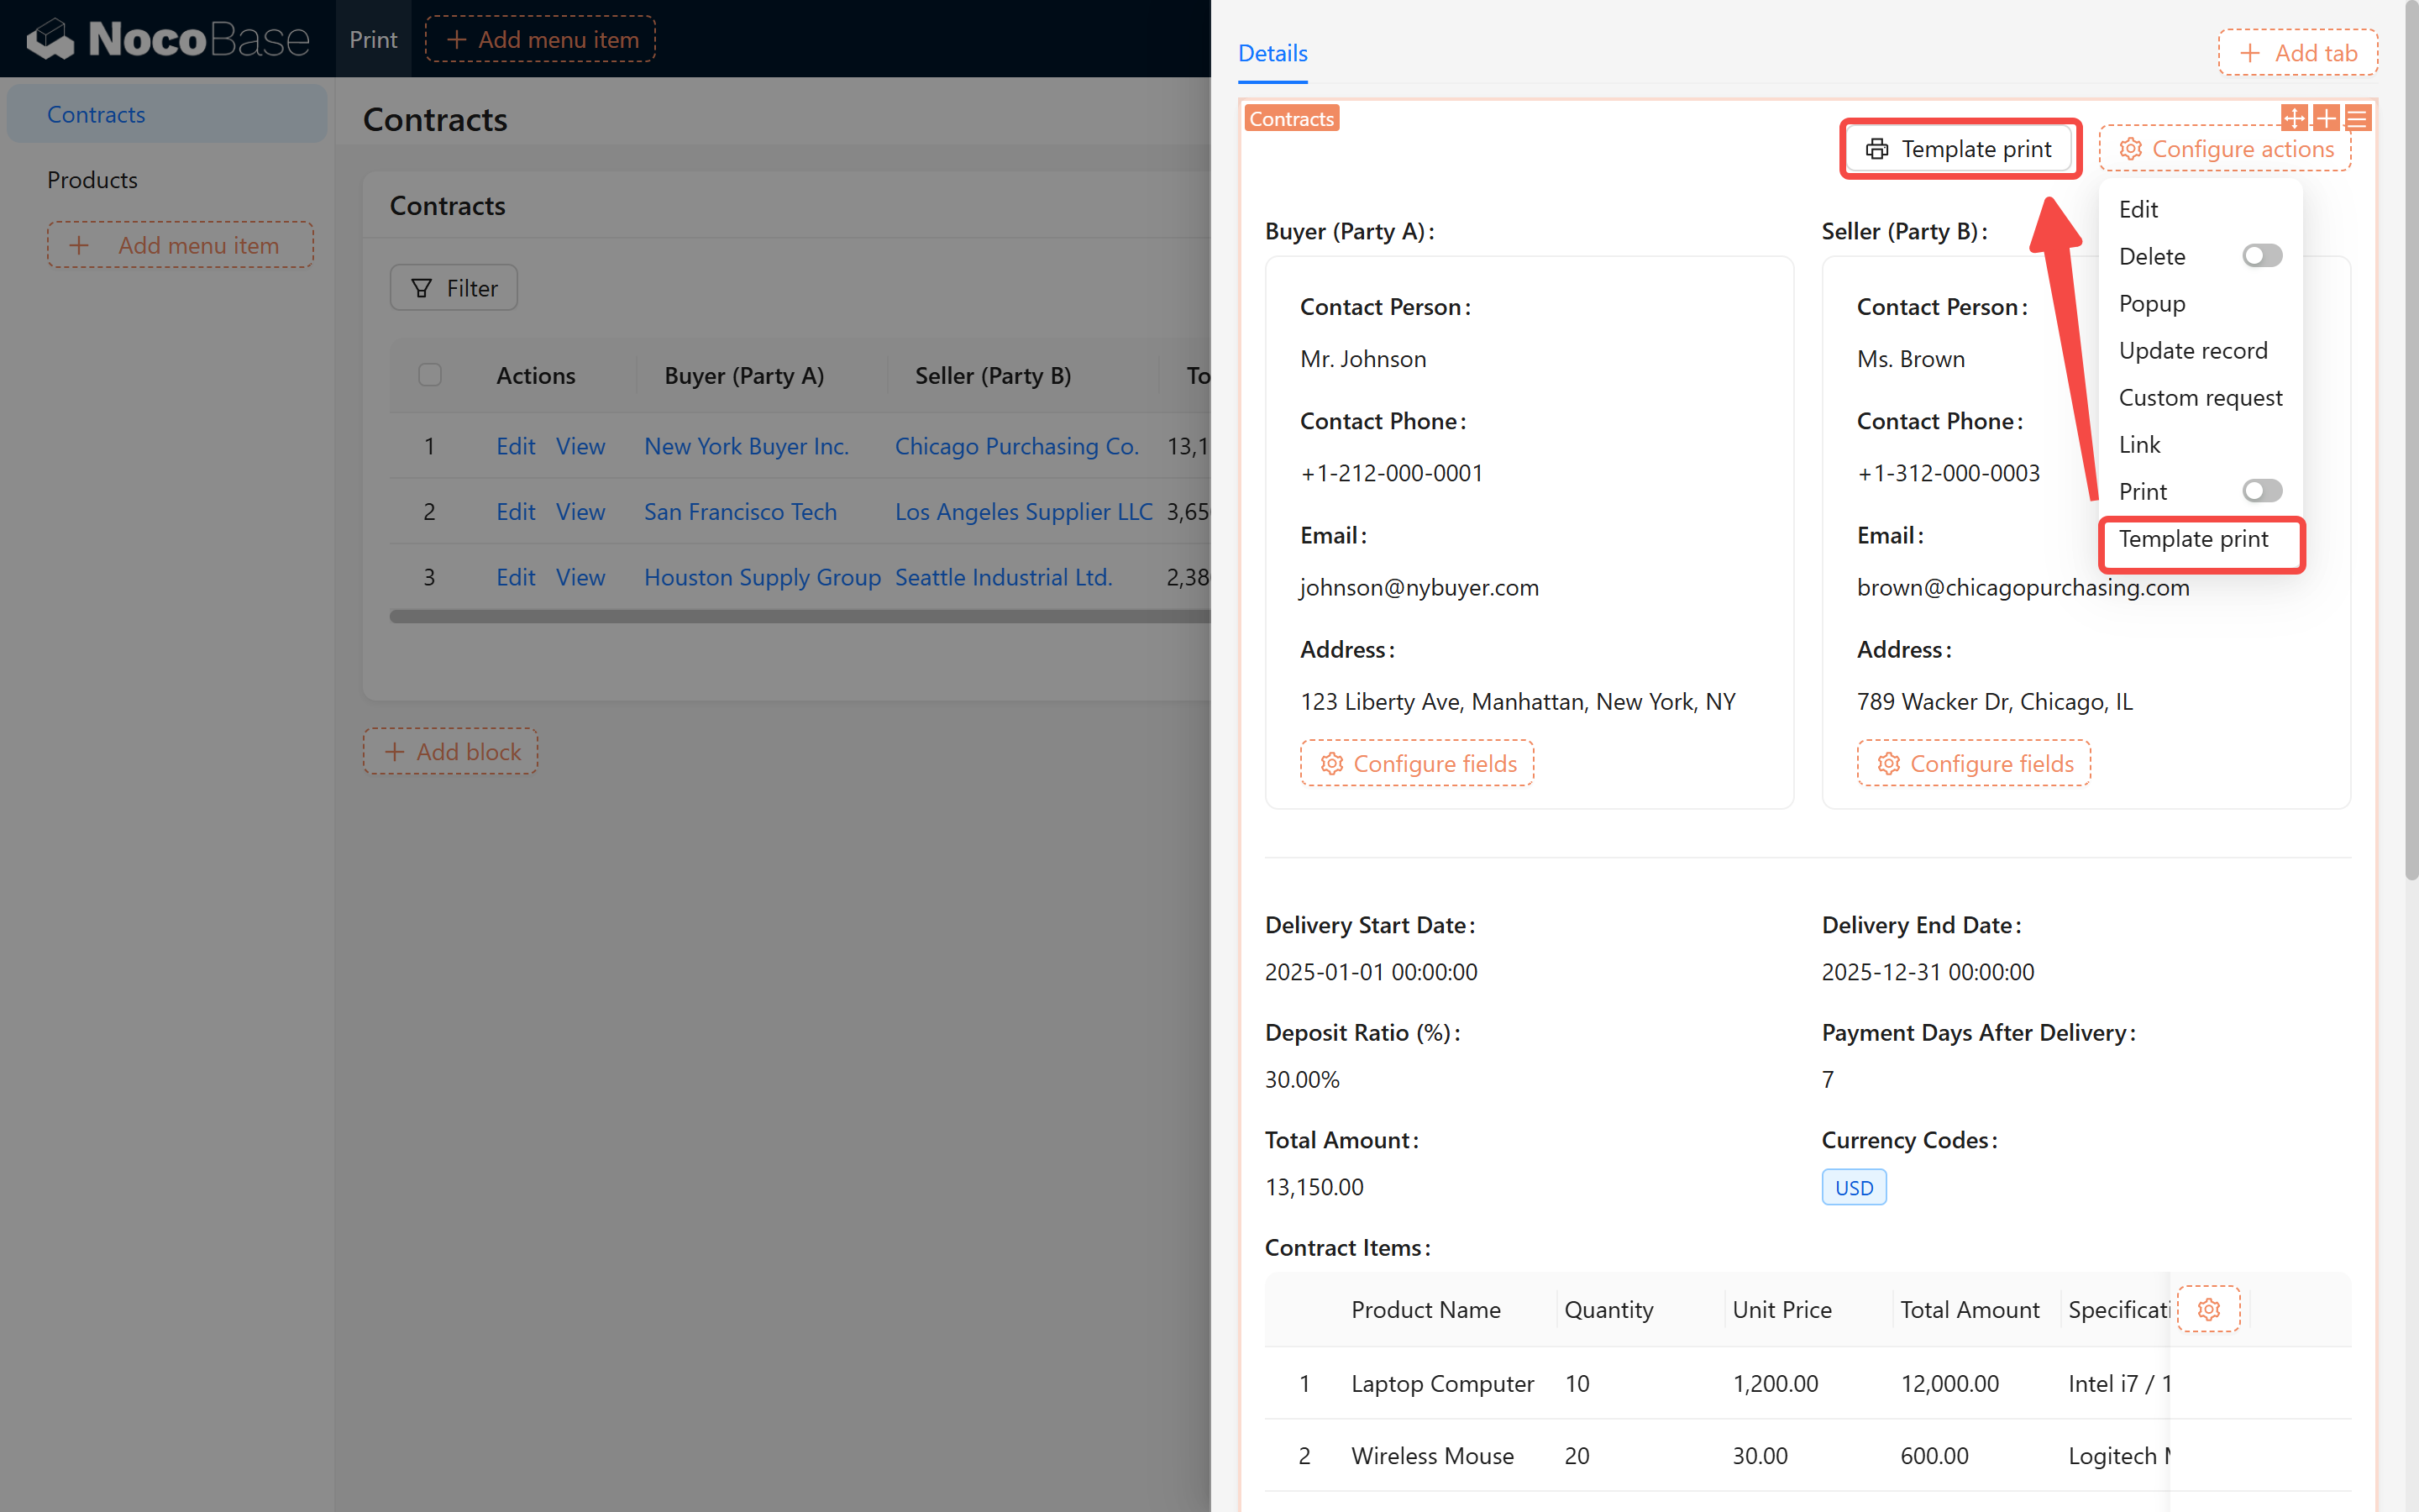The image size is (2419, 1512).
Task: Click the Filter funnel button
Action: pos(454,288)
